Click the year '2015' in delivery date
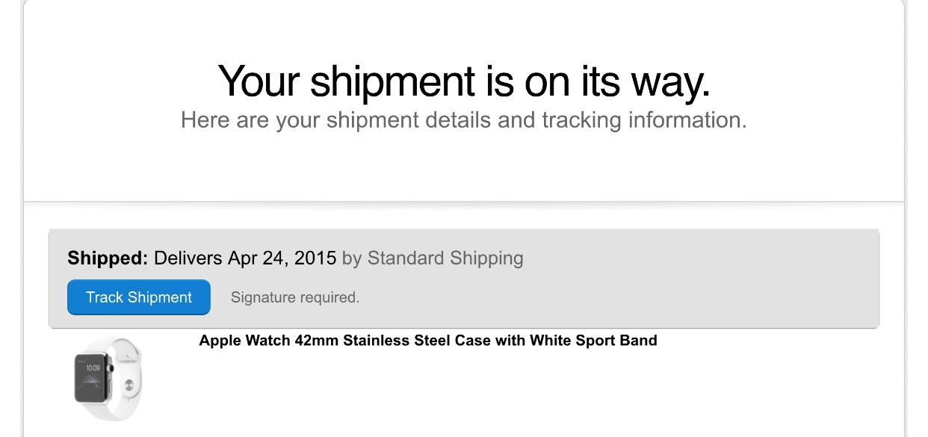 [315, 258]
